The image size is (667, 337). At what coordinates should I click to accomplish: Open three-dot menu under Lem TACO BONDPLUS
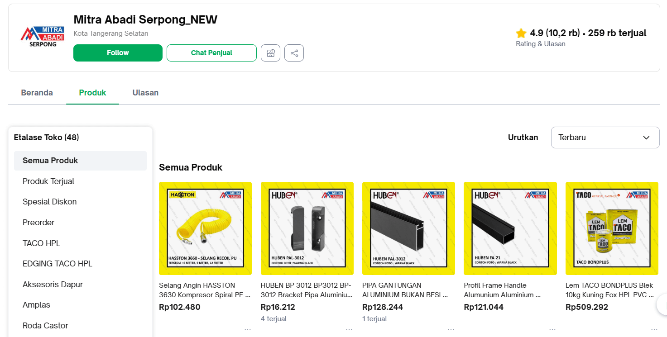click(x=653, y=329)
